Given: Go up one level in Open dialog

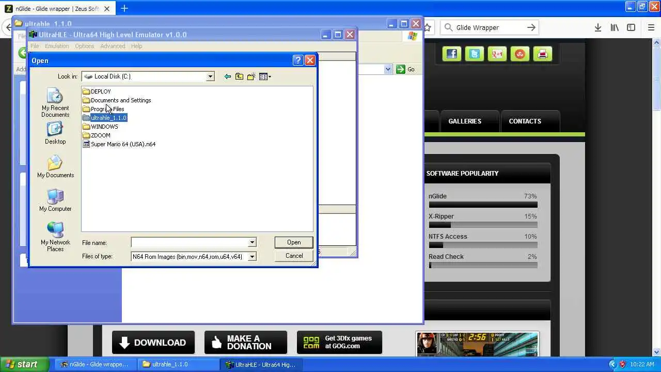Looking at the screenshot, I should 239,76.
